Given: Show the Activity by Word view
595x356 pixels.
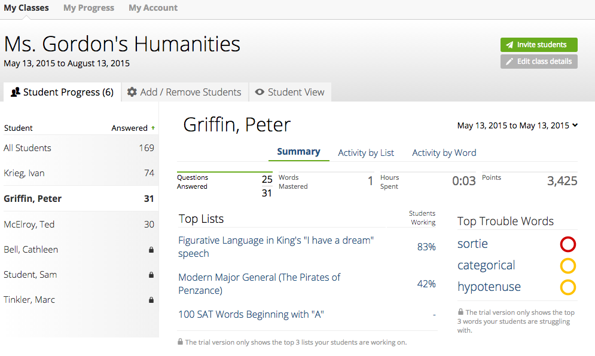Looking at the screenshot, I should [x=444, y=153].
